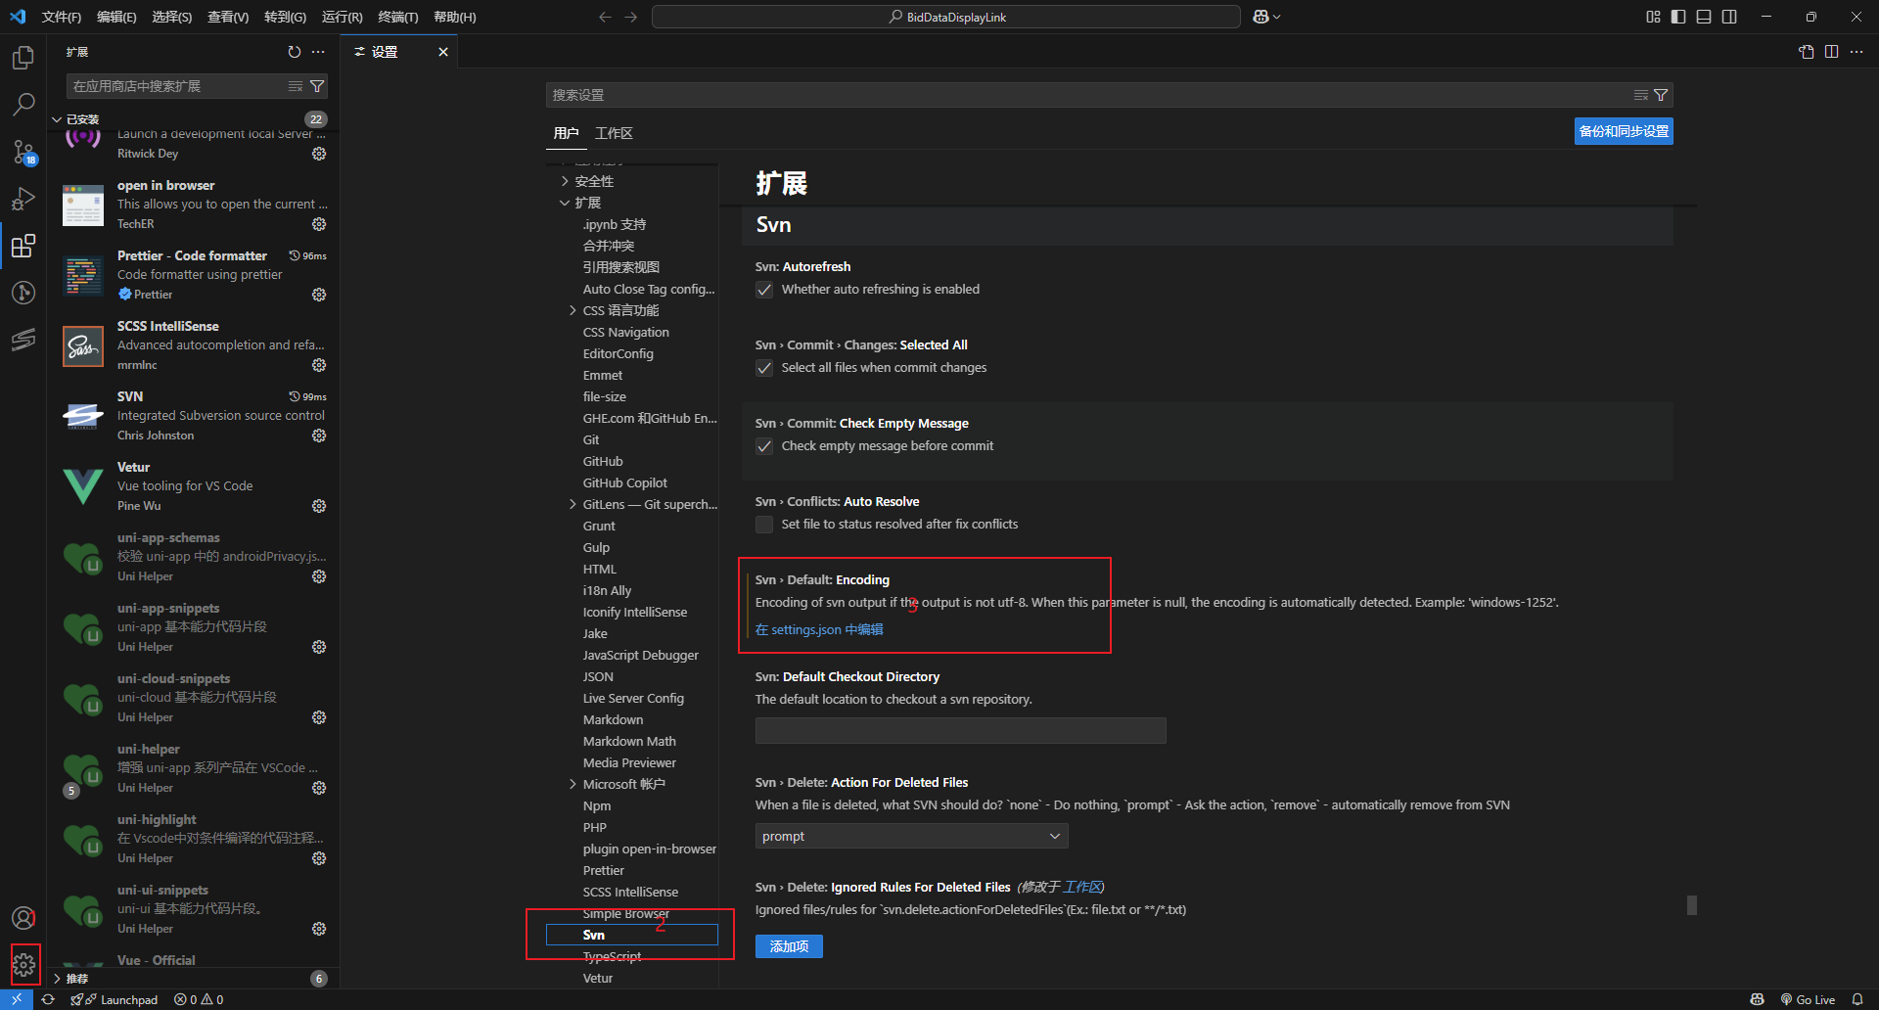The height and width of the screenshot is (1010, 1879).
Task: Open the 编辑(E) menu
Action: [x=116, y=17]
